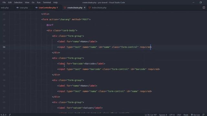Minimize the Visual Studio Code window
The height and width of the screenshot is (116, 207).
tap(193, 2)
